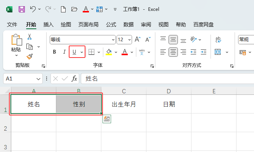Open the font size 12 dropdown
This screenshot has width=254, height=152.
[x=129, y=40]
